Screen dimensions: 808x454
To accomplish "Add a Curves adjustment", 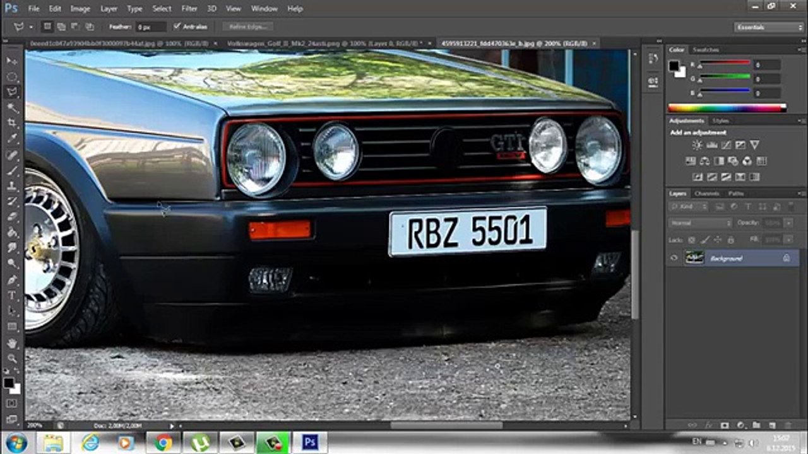I will (726, 145).
